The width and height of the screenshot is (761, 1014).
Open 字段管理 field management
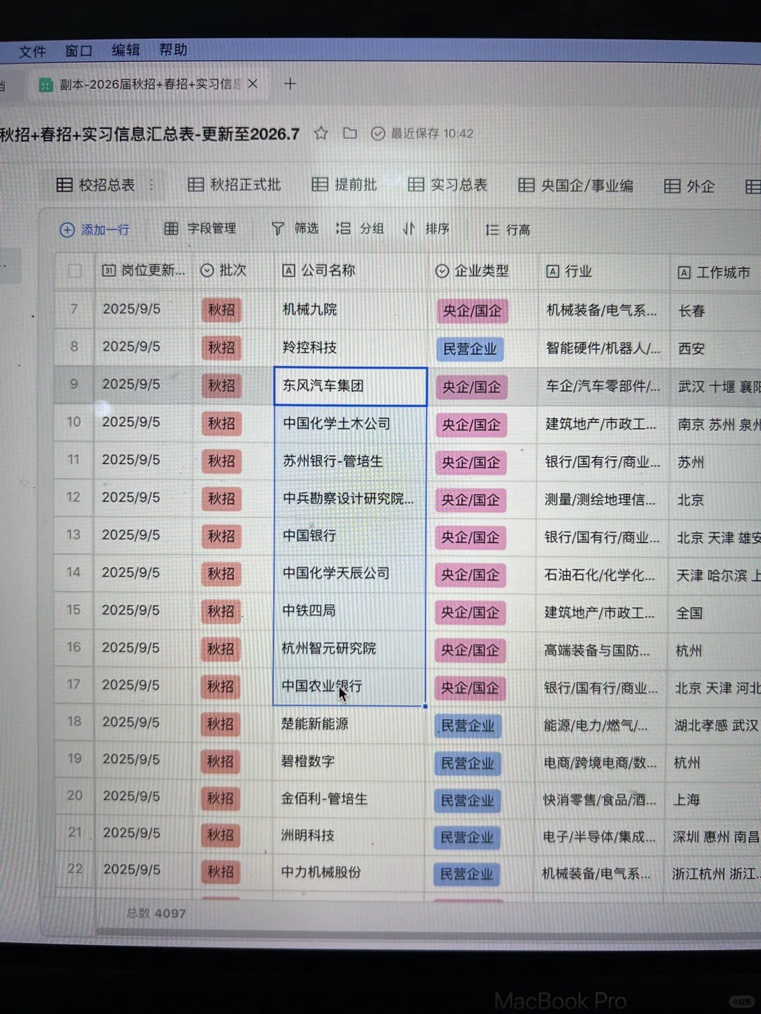coord(200,228)
